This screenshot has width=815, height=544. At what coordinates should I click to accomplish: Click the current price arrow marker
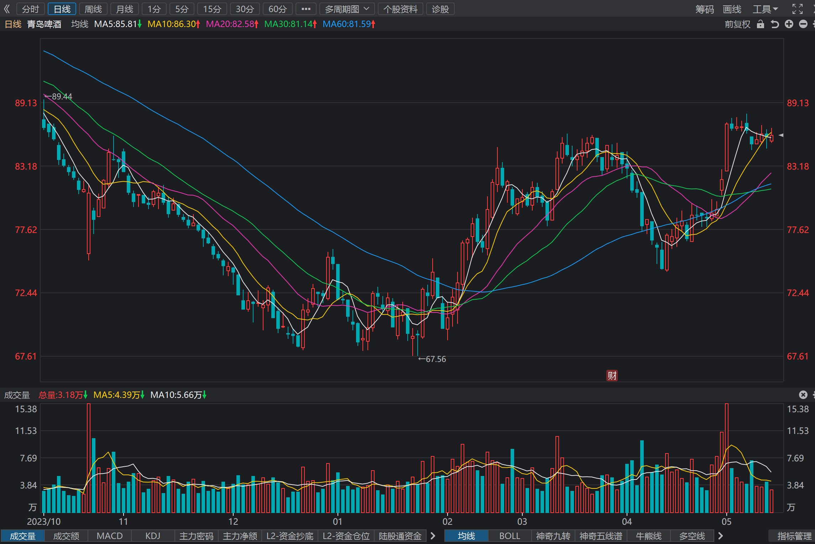point(781,135)
